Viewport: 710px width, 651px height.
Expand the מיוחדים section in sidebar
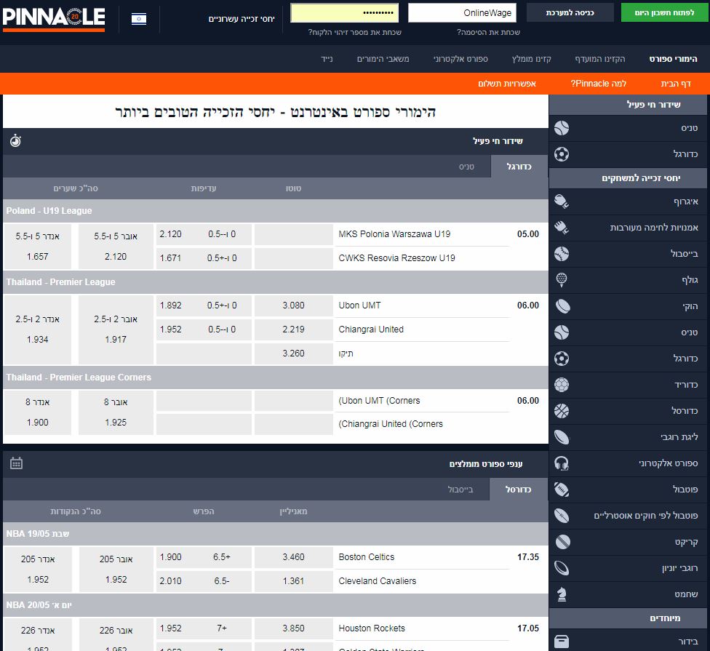point(628,618)
